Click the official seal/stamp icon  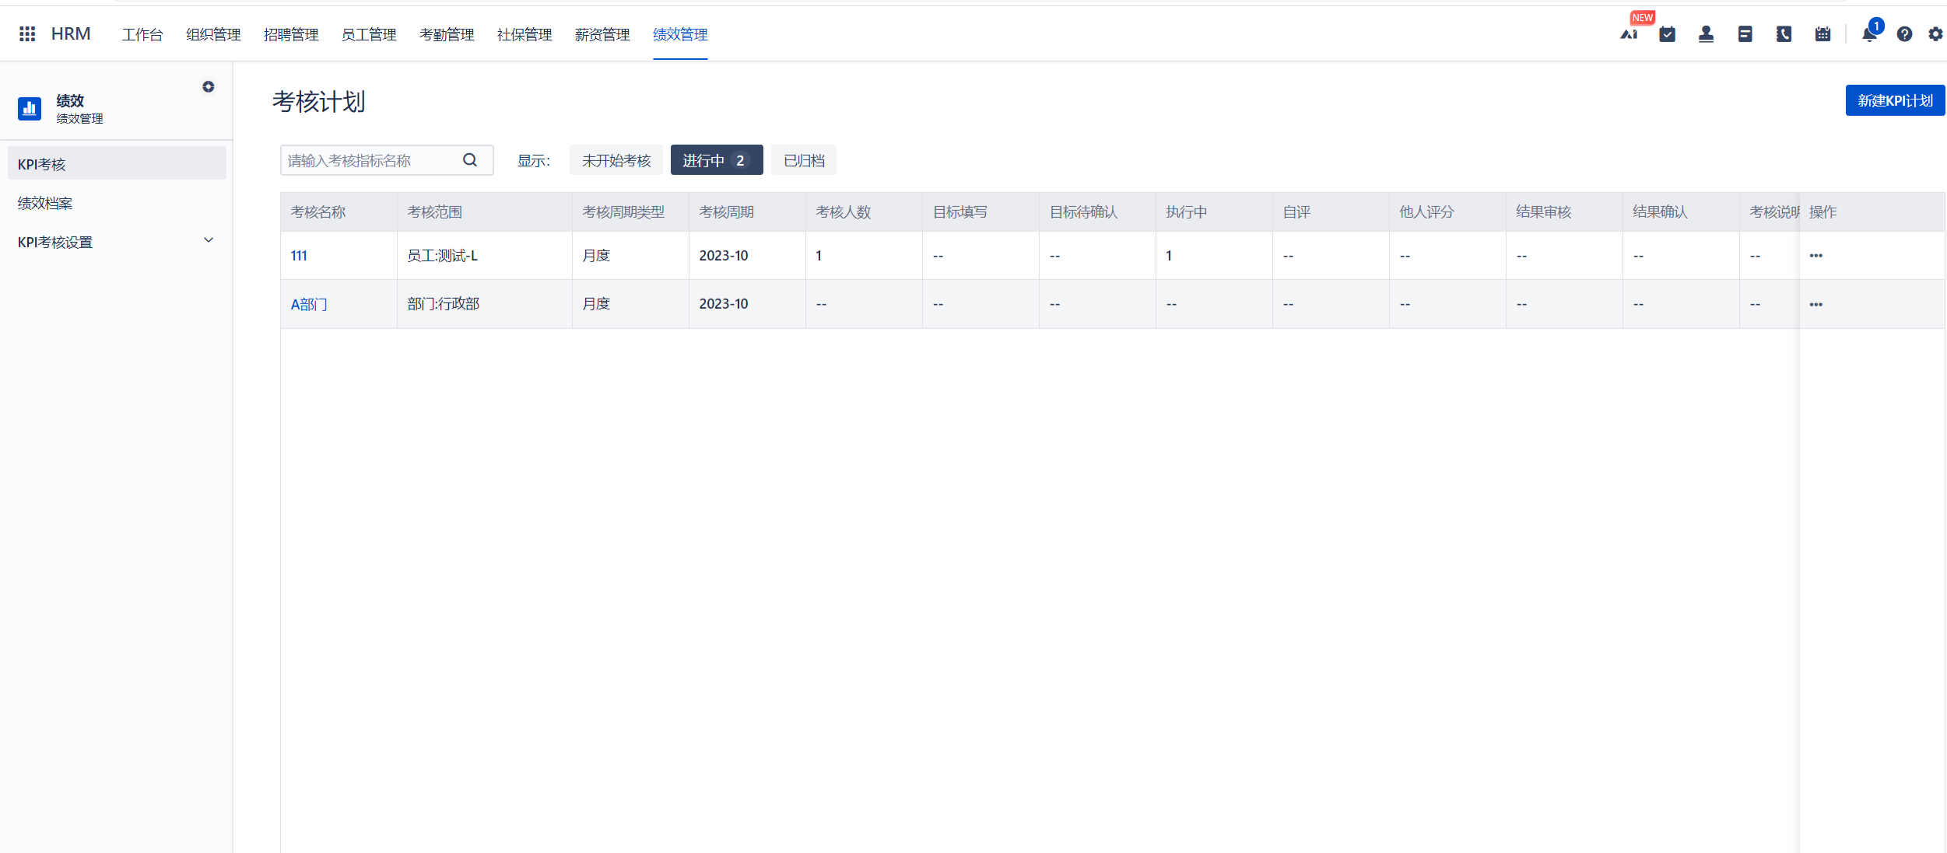point(1706,34)
